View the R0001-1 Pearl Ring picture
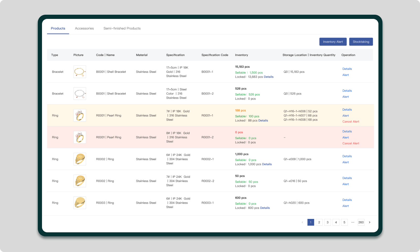 coord(80,115)
